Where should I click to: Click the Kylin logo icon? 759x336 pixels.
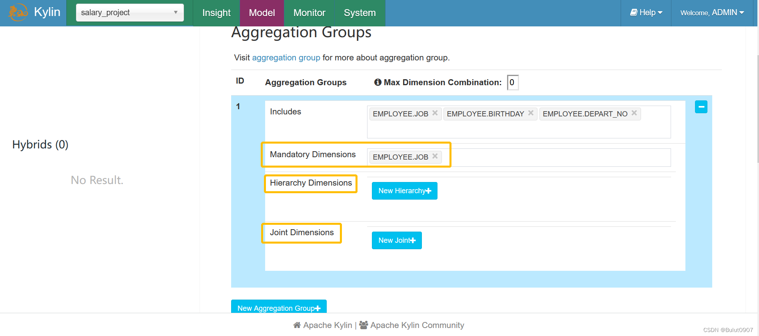[x=18, y=12]
